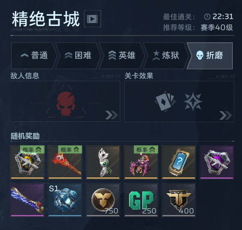Play the stage preview video icon
The image size is (242, 230).
coord(92,19)
